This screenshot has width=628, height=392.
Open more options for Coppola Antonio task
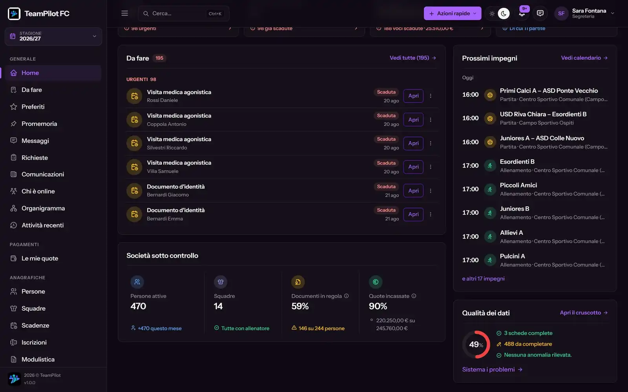click(x=431, y=120)
